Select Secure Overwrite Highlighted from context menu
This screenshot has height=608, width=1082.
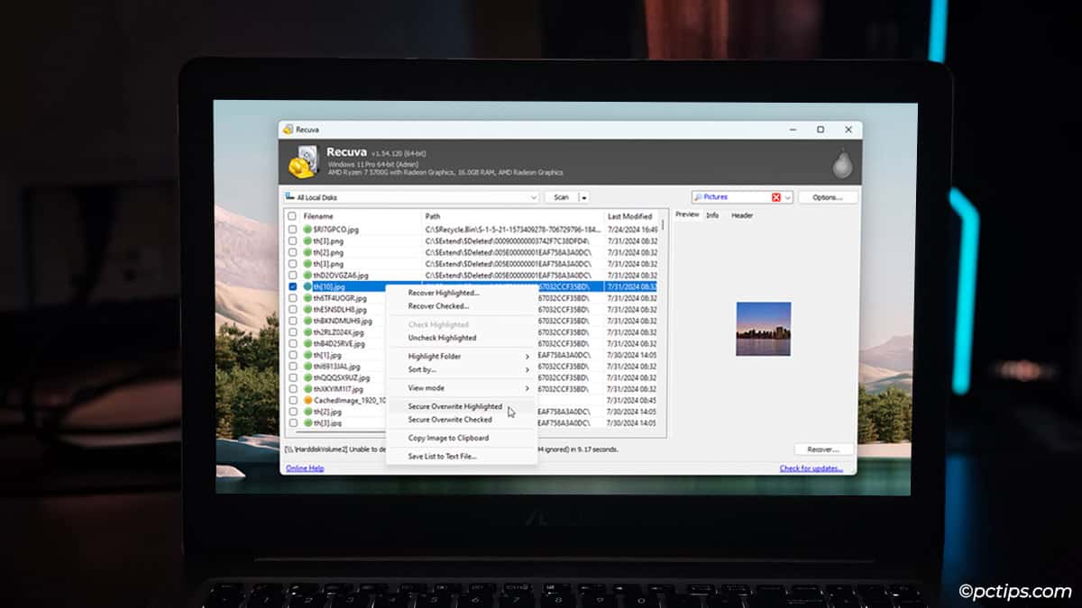pos(454,406)
